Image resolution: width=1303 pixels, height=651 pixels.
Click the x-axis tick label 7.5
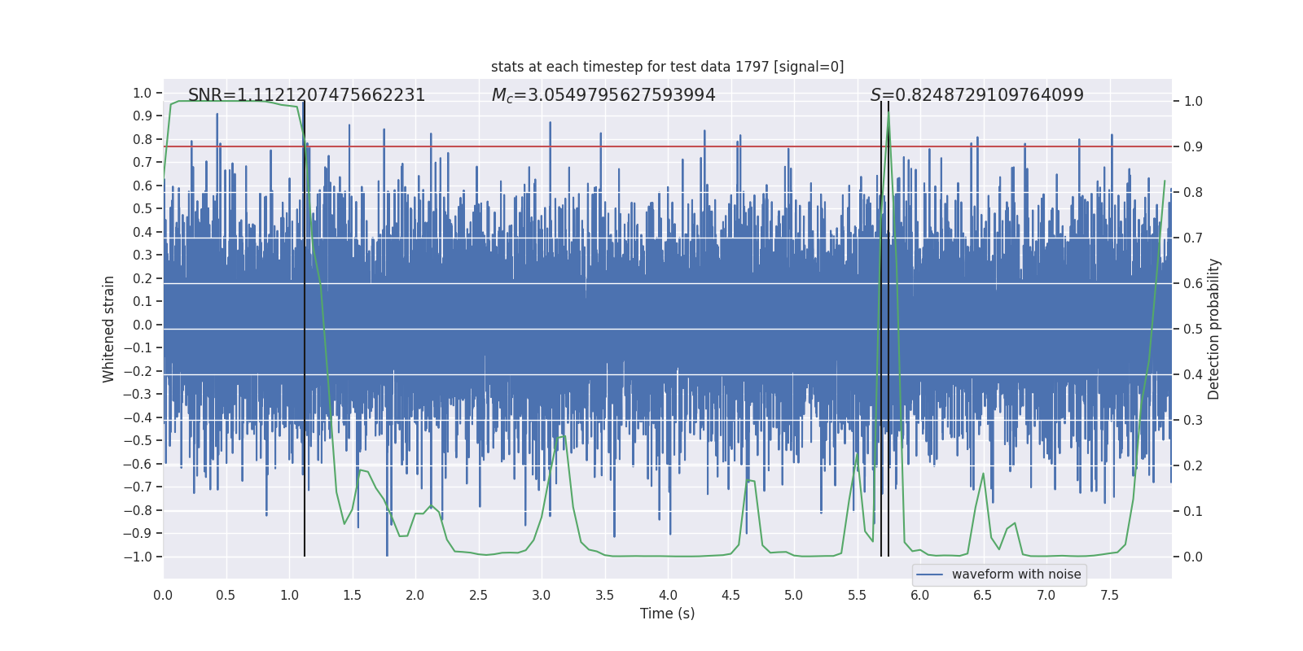click(1109, 596)
